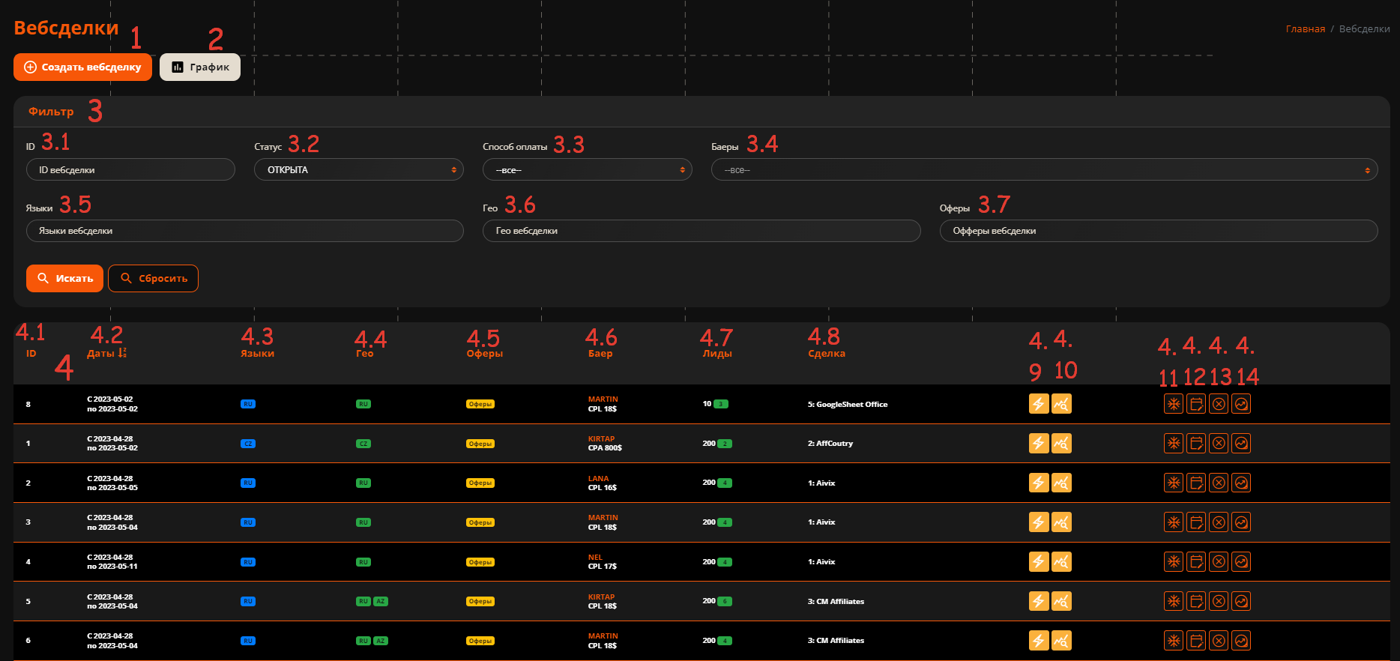Click snowflake icon in row with ID 5
Image resolution: width=1400 pixels, height=661 pixels.
click(x=1174, y=601)
